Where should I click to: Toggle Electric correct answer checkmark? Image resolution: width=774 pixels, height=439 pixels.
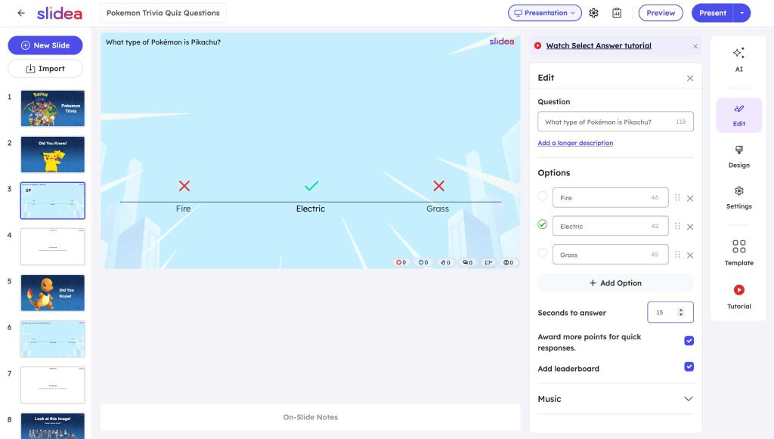coord(542,224)
